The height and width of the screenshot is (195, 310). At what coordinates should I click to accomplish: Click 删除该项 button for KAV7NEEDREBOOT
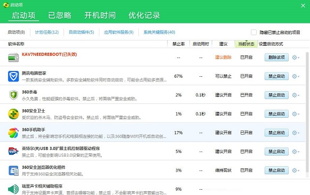tap(276, 58)
